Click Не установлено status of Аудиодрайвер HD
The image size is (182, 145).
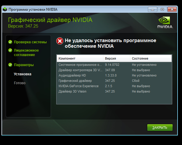point(144,75)
